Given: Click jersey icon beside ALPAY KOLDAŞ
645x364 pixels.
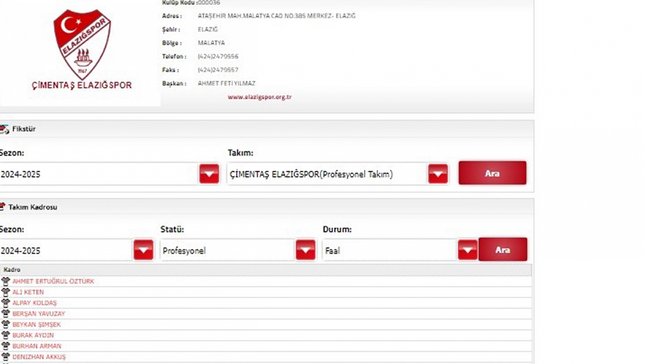Looking at the screenshot, I should tap(5, 303).
